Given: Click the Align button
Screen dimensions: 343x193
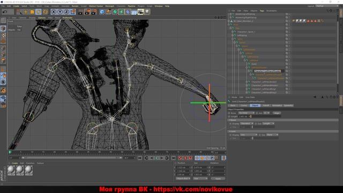Looking at the screenshot, I should tap(277, 113).
